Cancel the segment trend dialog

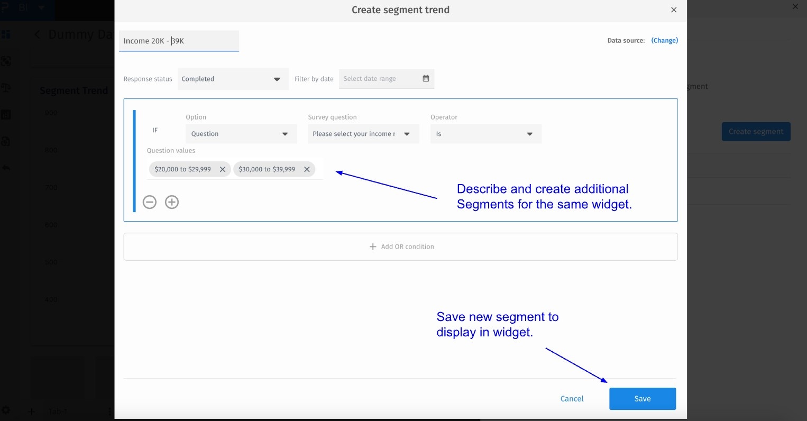click(572, 399)
